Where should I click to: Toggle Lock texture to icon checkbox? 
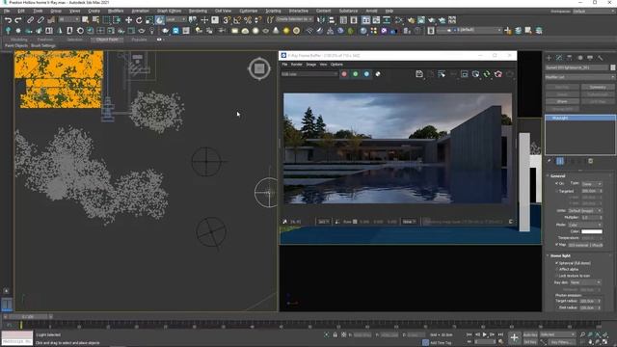[557, 276]
